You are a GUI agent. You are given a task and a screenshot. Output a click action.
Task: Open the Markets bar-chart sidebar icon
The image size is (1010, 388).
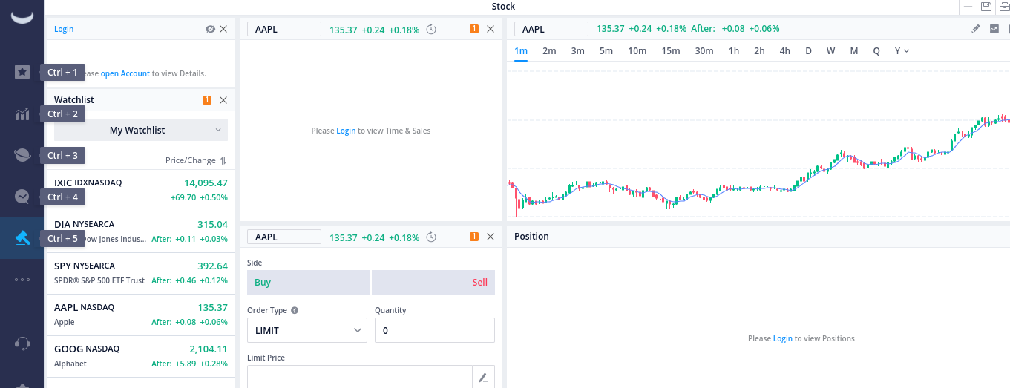[x=22, y=114]
